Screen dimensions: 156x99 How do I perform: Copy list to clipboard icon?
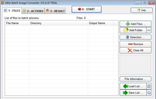[149, 93]
